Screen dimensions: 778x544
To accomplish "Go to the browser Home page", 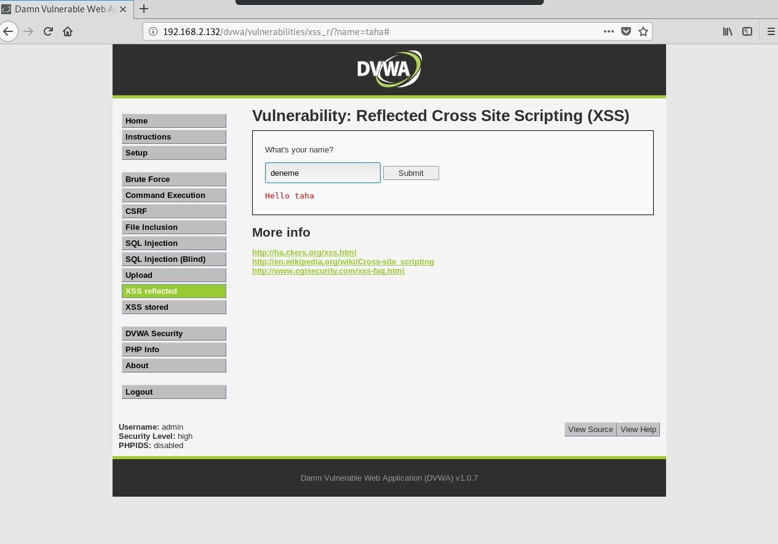I will [x=68, y=31].
